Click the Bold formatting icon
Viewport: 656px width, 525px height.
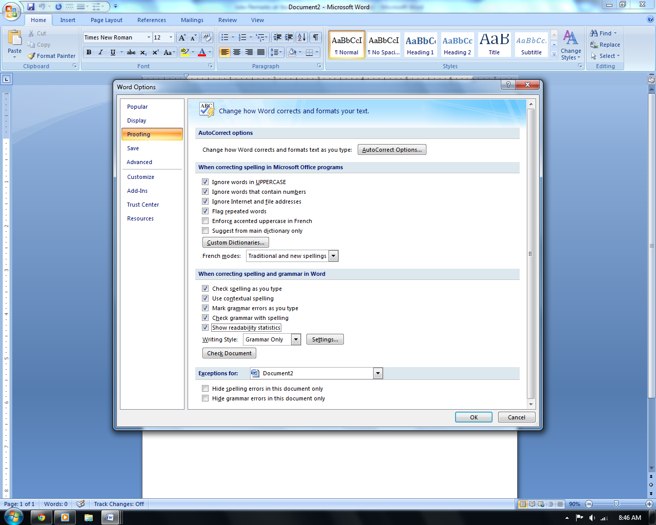(89, 52)
